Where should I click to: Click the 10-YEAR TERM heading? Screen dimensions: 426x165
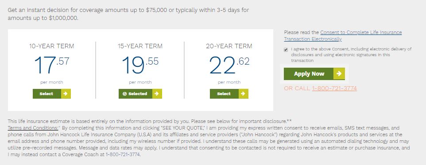coord(52,46)
